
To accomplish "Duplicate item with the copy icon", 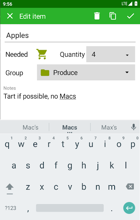I will tap(113, 16).
